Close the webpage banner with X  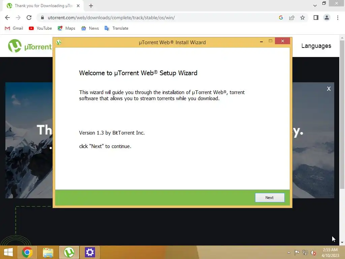[x=329, y=89]
